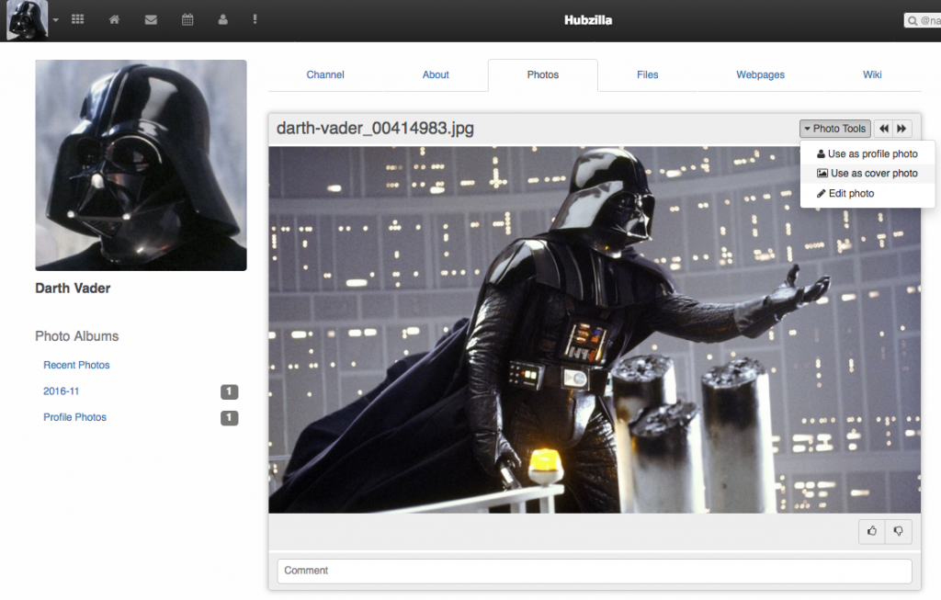Go to next photo with forward arrows
This screenshot has height=600, width=941.
pos(901,129)
